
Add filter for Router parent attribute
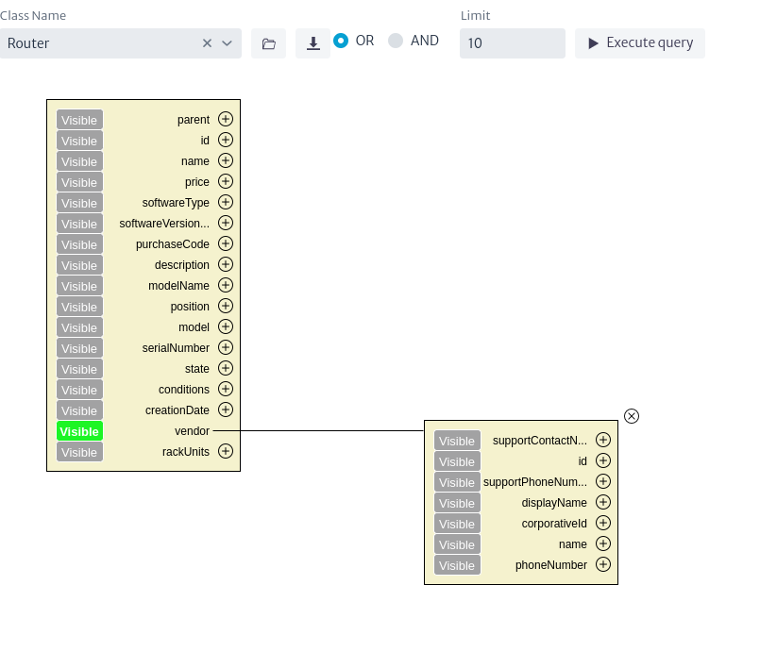[x=226, y=119]
